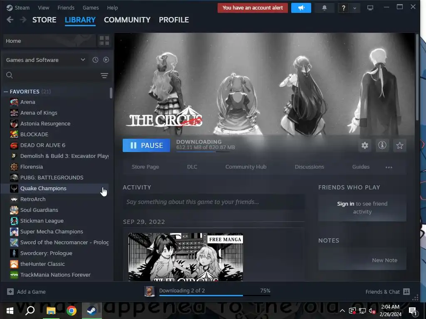
Task: Expand the dropdown arrow beside help icon
Action: (354, 8)
